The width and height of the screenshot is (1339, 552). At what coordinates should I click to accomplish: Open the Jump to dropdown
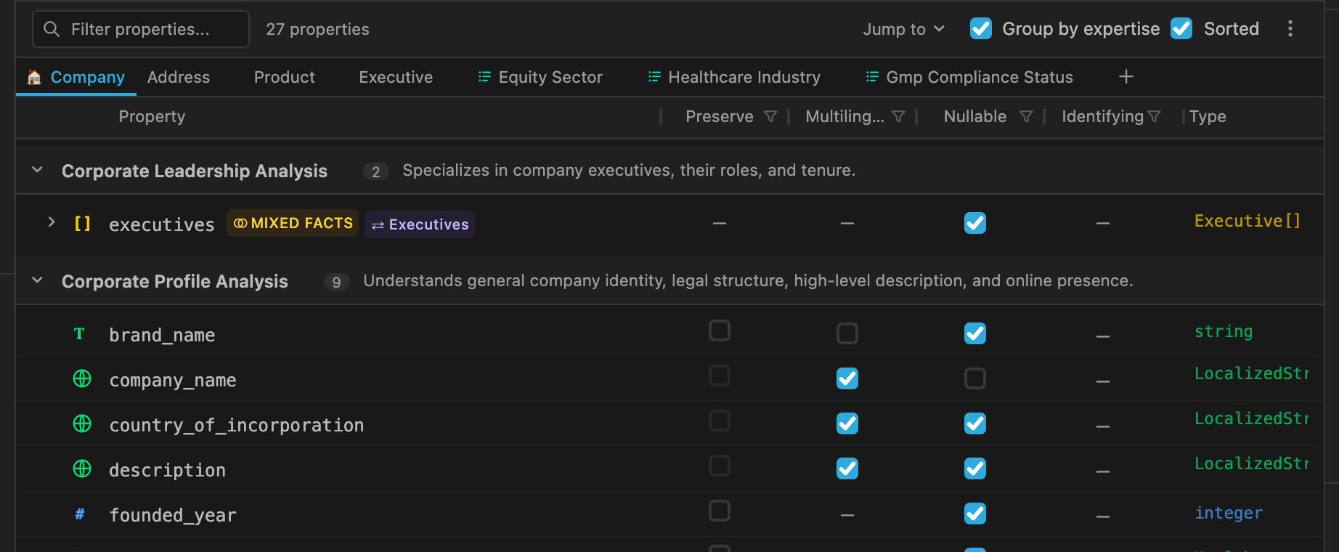[903, 29]
